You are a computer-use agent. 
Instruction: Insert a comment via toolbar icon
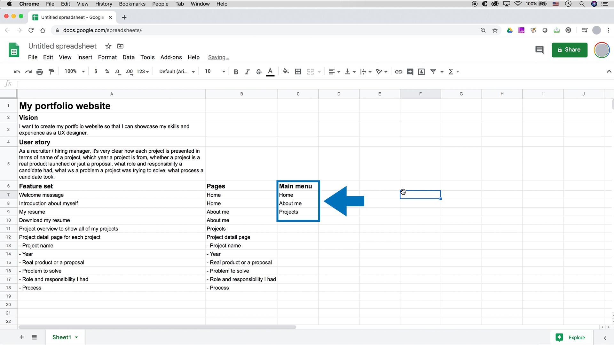pyautogui.click(x=410, y=72)
